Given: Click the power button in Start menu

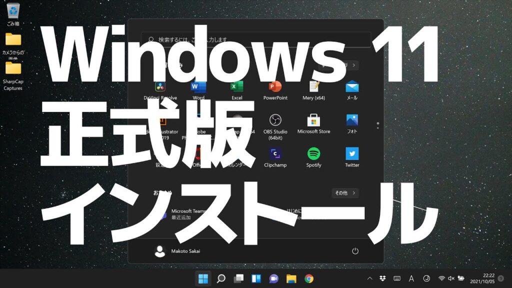Looking at the screenshot, I should pyautogui.click(x=355, y=251).
